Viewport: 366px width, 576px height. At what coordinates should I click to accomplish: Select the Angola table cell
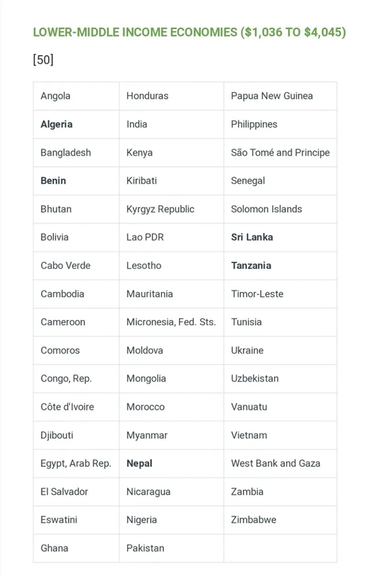point(55,96)
